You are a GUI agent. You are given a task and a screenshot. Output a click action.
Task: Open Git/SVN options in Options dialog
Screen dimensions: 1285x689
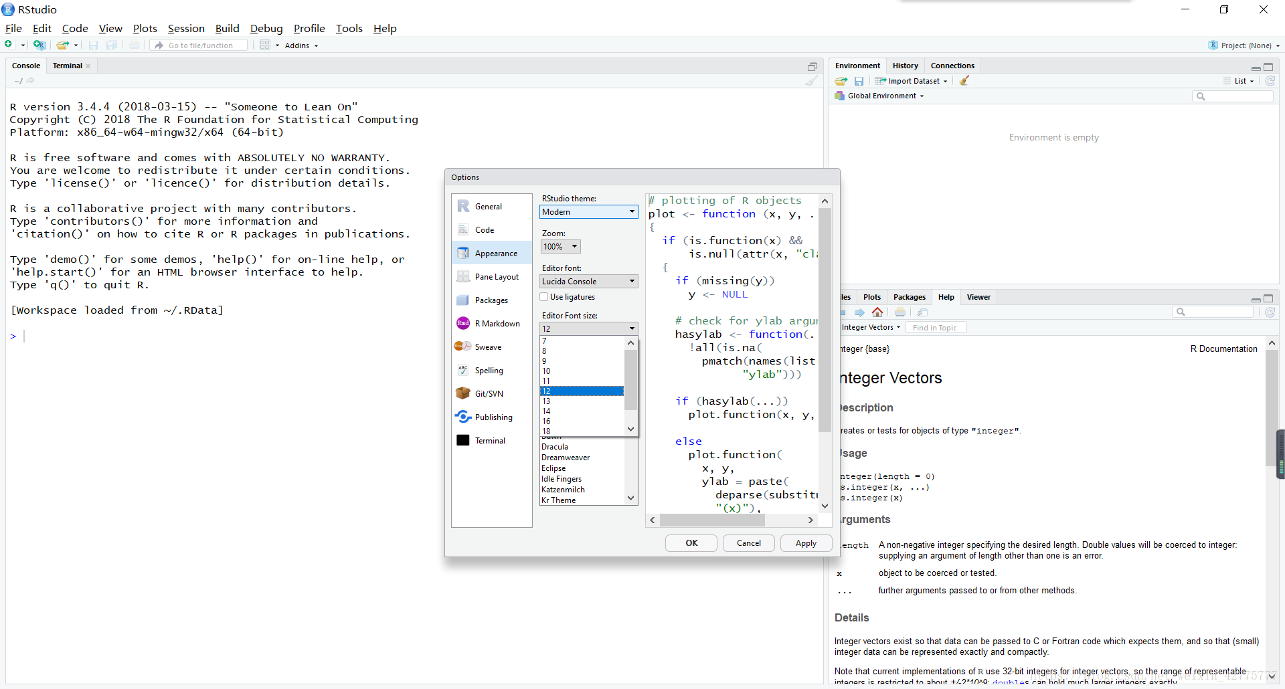click(x=492, y=394)
